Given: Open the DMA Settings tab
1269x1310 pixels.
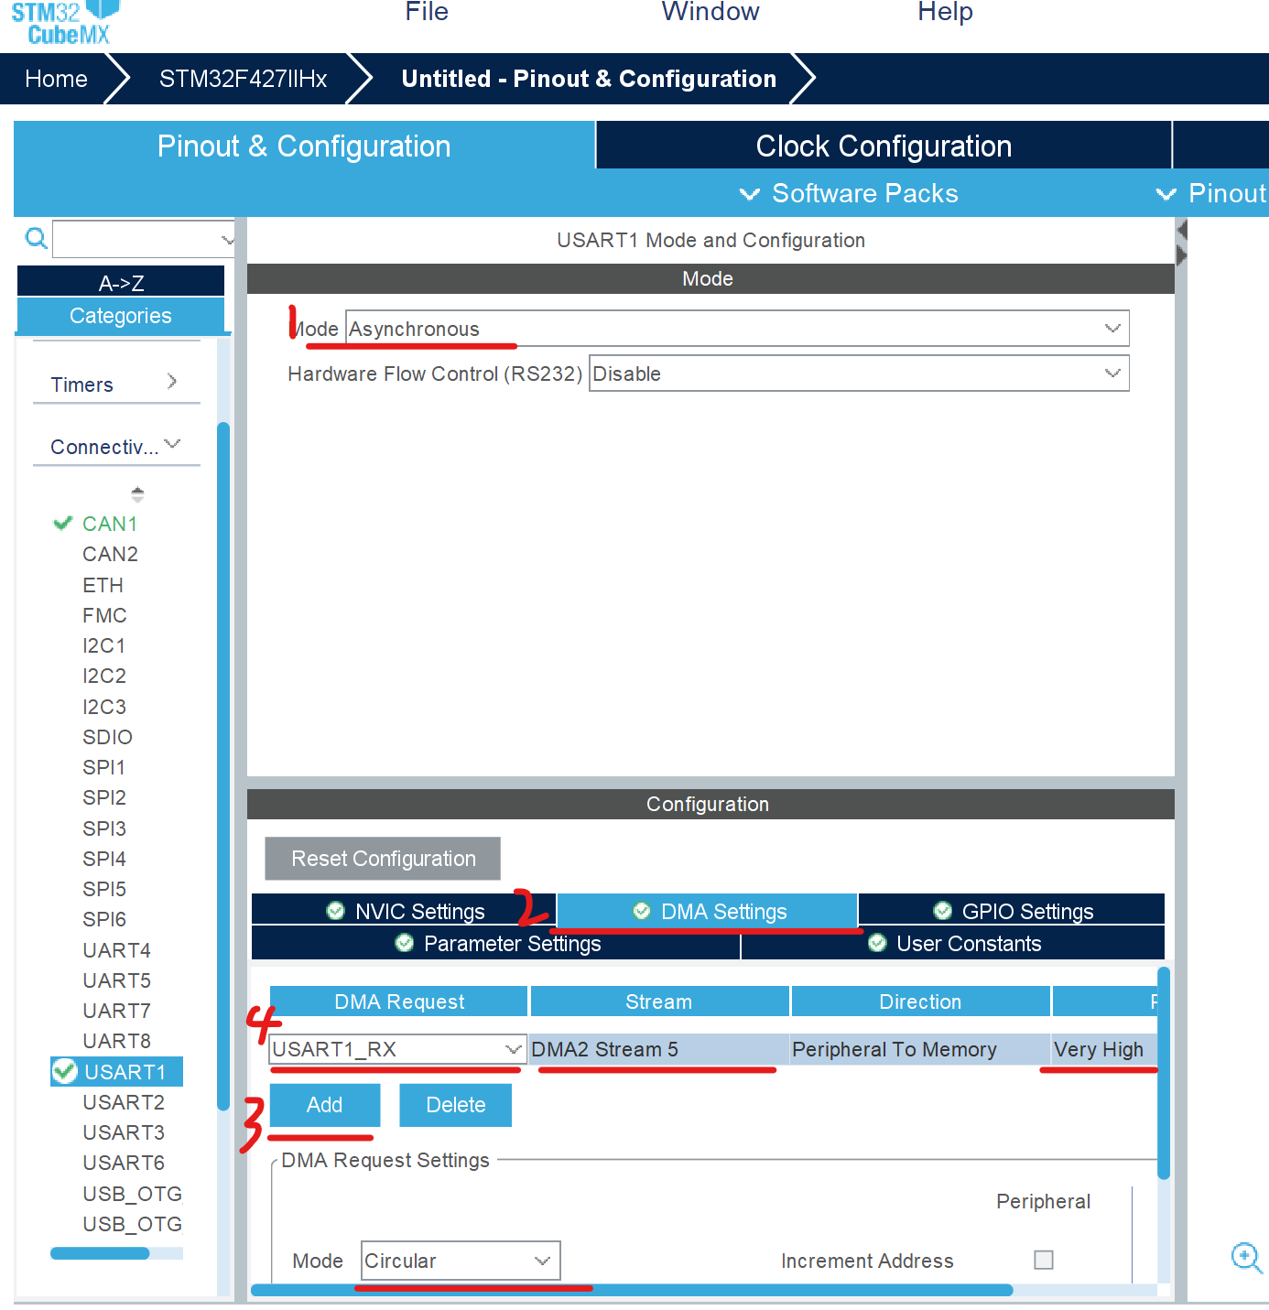Looking at the screenshot, I should [x=708, y=911].
